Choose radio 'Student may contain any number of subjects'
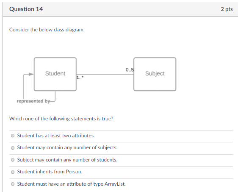Screen dimensions: 238x192 13,148
